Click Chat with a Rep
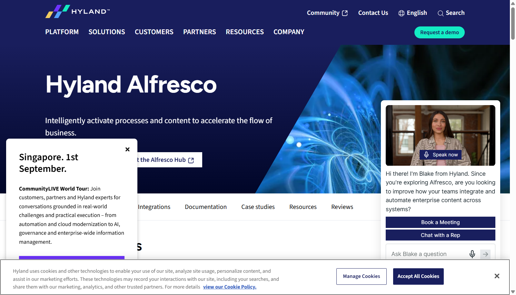Viewport: 516px width, 295px height. [441, 235]
